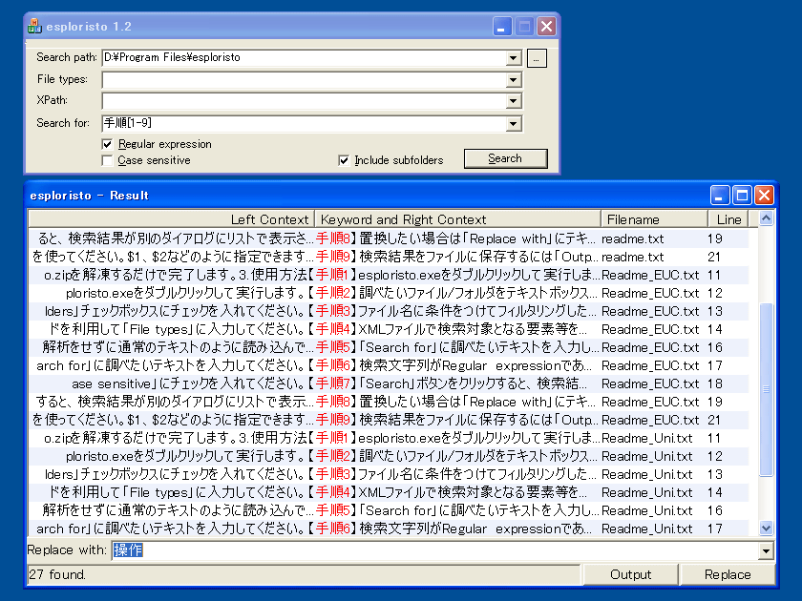Select Readme_Uni.txt line 13 result row
Image resolution: width=802 pixels, height=601 pixels.
click(x=389, y=474)
